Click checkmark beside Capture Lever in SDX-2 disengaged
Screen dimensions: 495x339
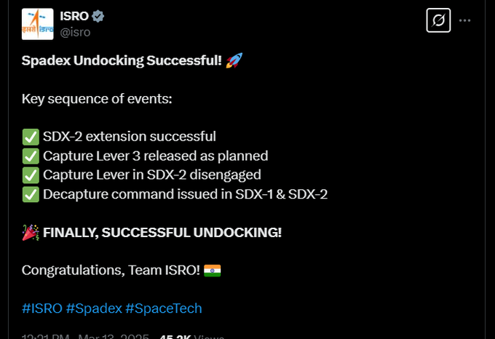tap(31, 175)
